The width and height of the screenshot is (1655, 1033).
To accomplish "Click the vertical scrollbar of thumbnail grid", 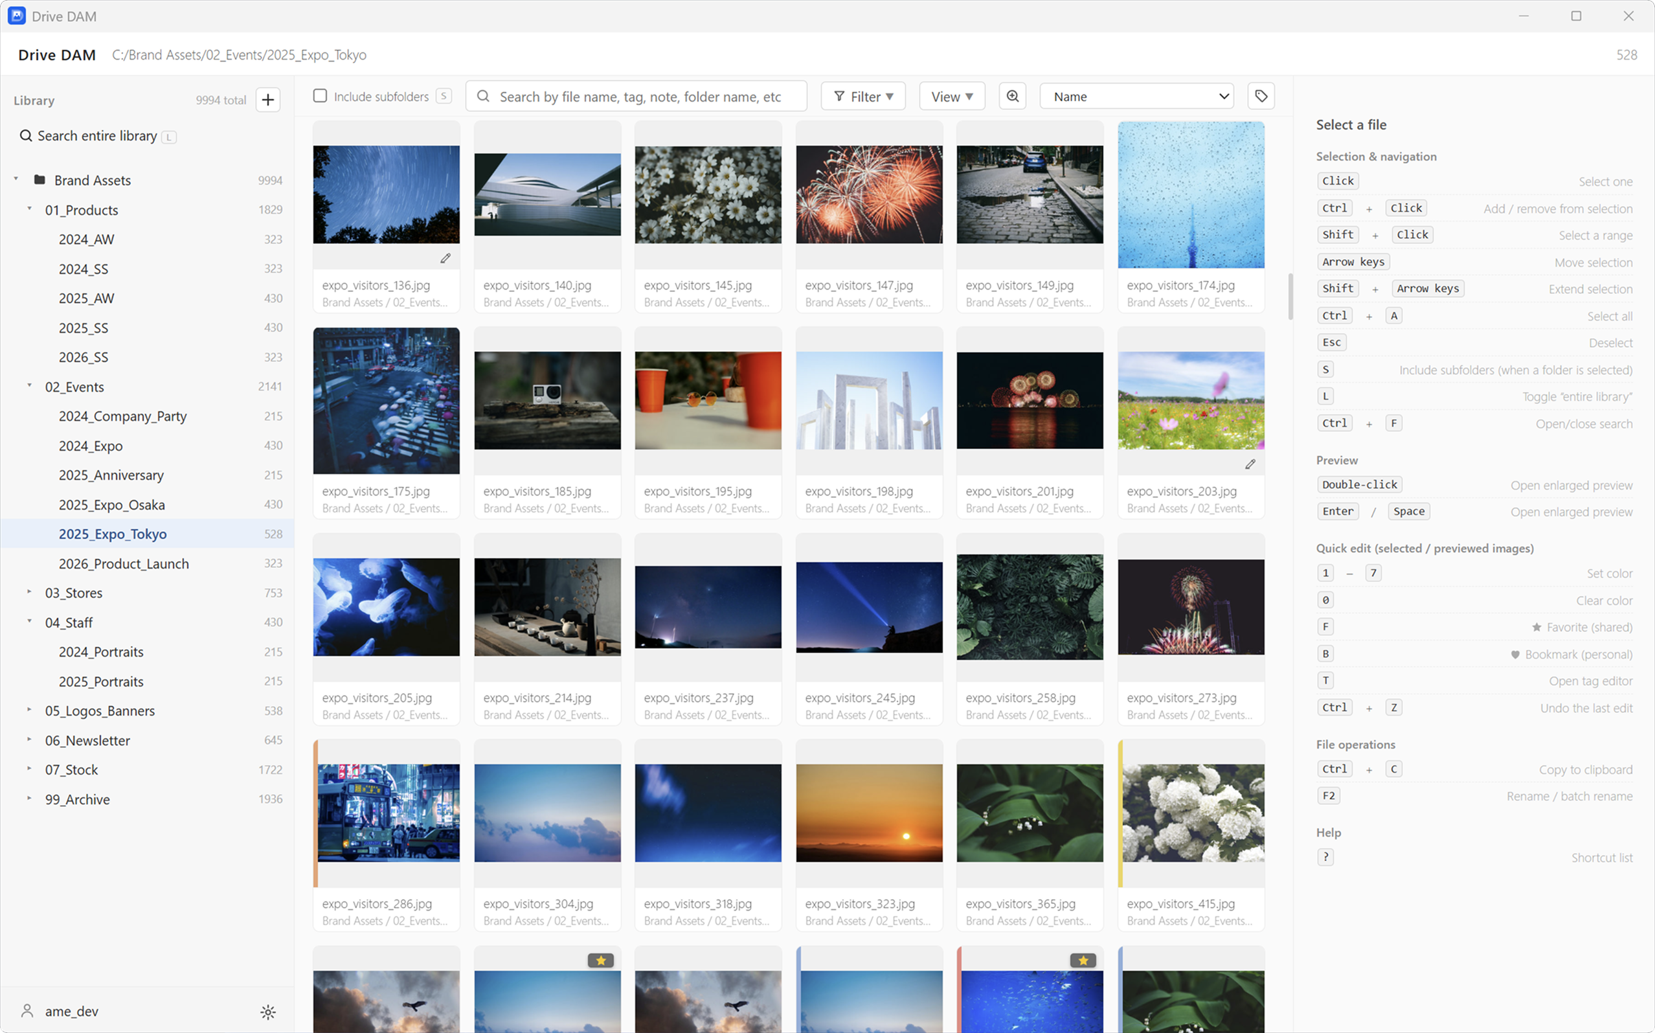I will point(1290,297).
